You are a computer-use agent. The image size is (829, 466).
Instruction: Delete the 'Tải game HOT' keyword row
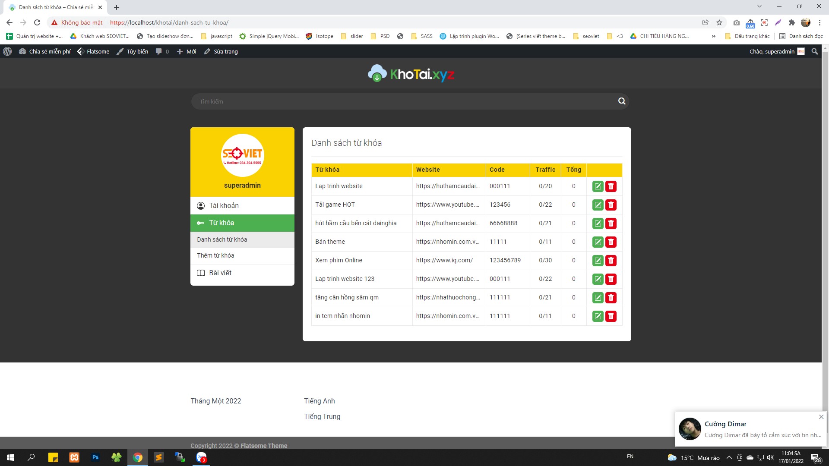[611, 205]
